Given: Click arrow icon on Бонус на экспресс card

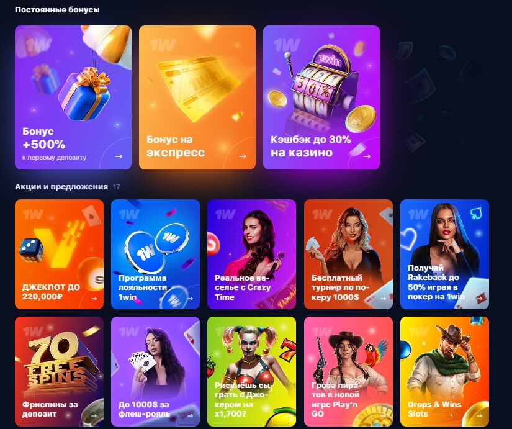Looking at the screenshot, I should click(243, 156).
